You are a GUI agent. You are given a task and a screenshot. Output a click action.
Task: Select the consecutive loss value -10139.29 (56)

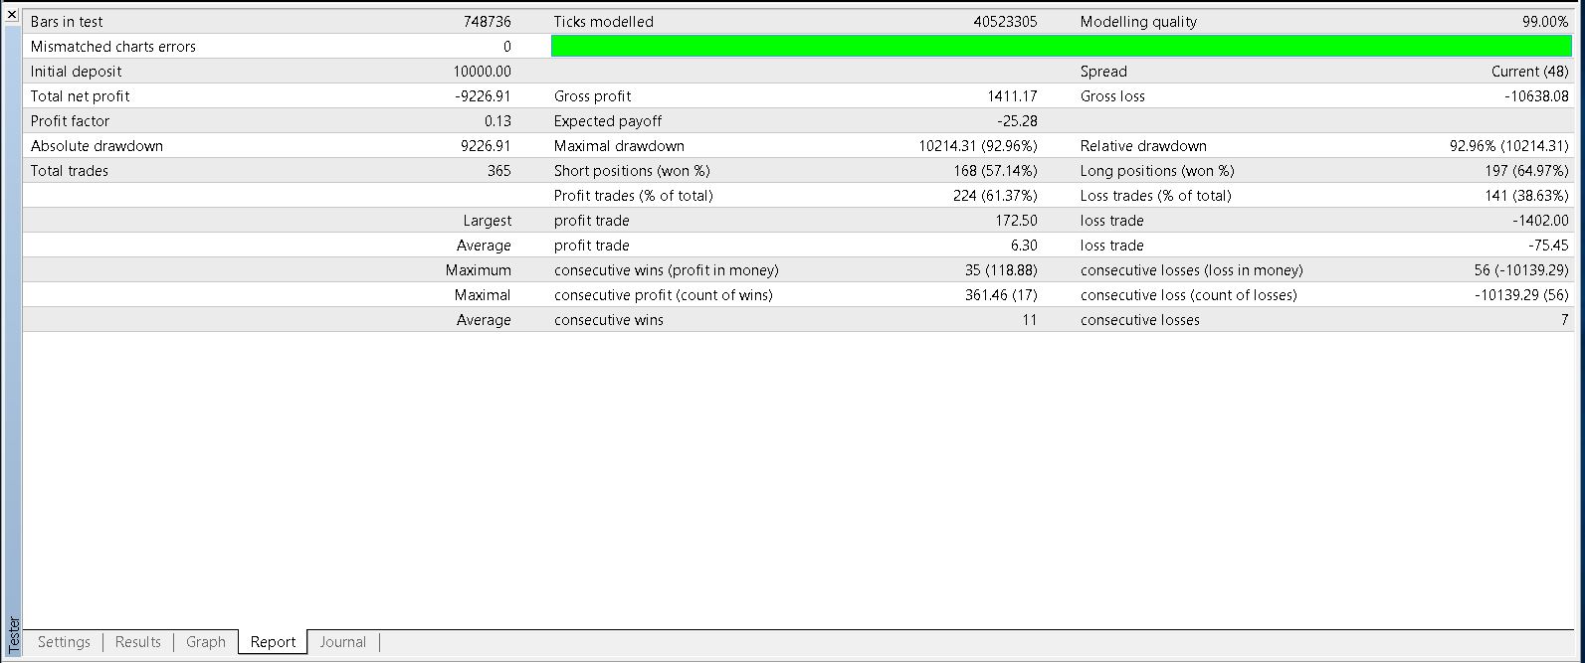pos(1521,295)
